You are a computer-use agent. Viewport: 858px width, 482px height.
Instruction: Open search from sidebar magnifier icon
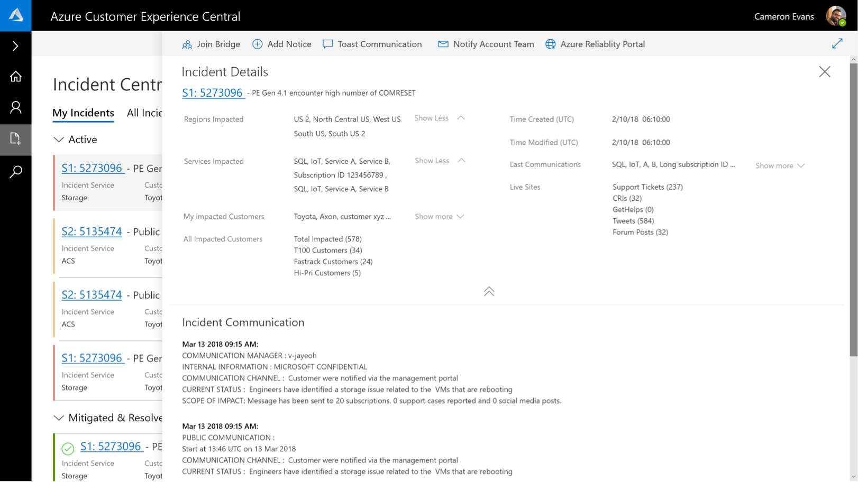click(x=16, y=171)
